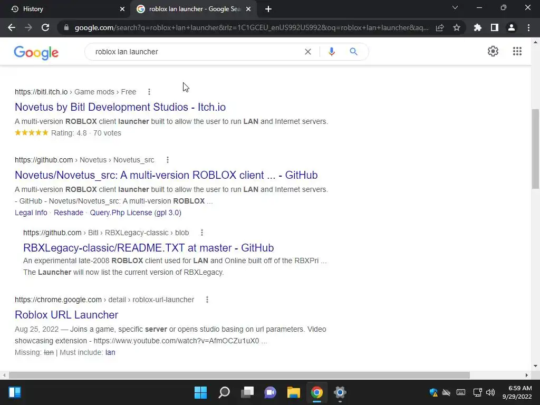
Task: Click the https://bitl.itch.io breadcrumb URL
Action: pyautogui.click(x=41, y=92)
